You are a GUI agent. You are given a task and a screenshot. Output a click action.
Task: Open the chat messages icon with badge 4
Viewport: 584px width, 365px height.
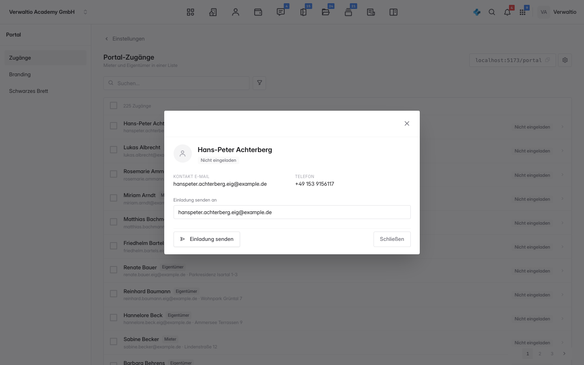pos(281,12)
